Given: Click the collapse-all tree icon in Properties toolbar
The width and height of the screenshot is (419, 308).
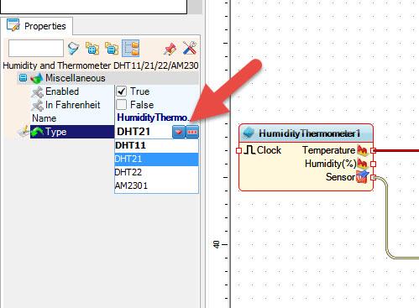Looking at the screenshot, I should click(x=112, y=49).
